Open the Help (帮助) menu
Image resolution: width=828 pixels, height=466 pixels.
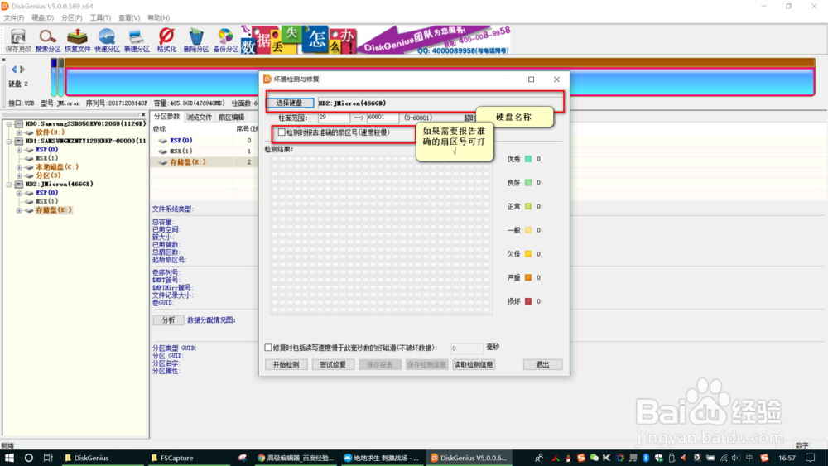(x=158, y=17)
